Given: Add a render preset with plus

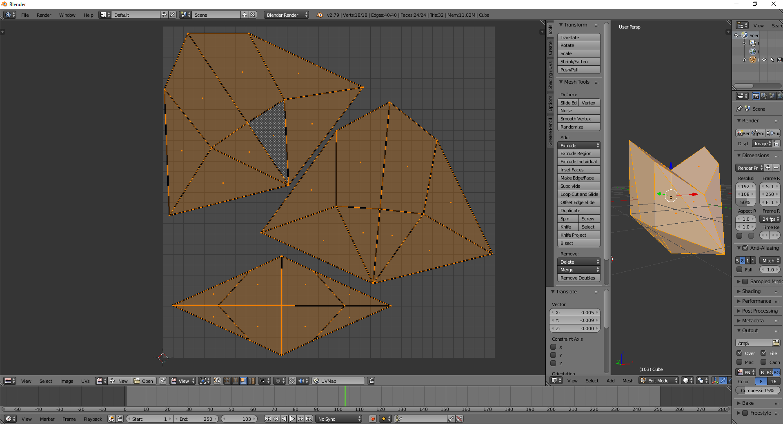Looking at the screenshot, I should coord(768,168).
